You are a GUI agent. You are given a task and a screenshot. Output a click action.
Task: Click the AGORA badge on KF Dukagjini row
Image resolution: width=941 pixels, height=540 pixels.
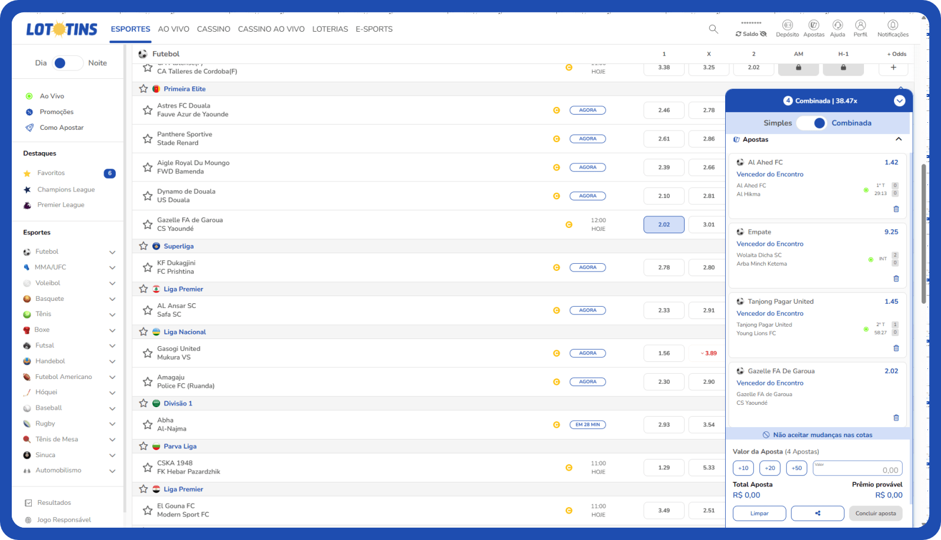pos(588,267)
